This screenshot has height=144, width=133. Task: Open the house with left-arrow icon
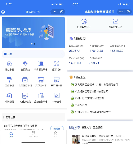coord(9,96)
